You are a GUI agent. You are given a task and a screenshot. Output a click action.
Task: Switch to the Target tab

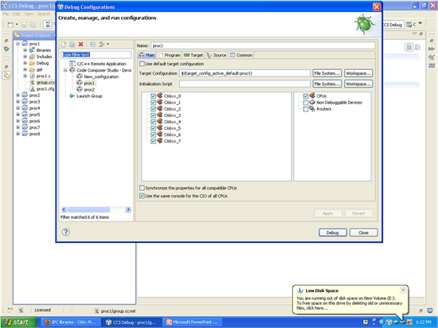click(x=194, y=55)
